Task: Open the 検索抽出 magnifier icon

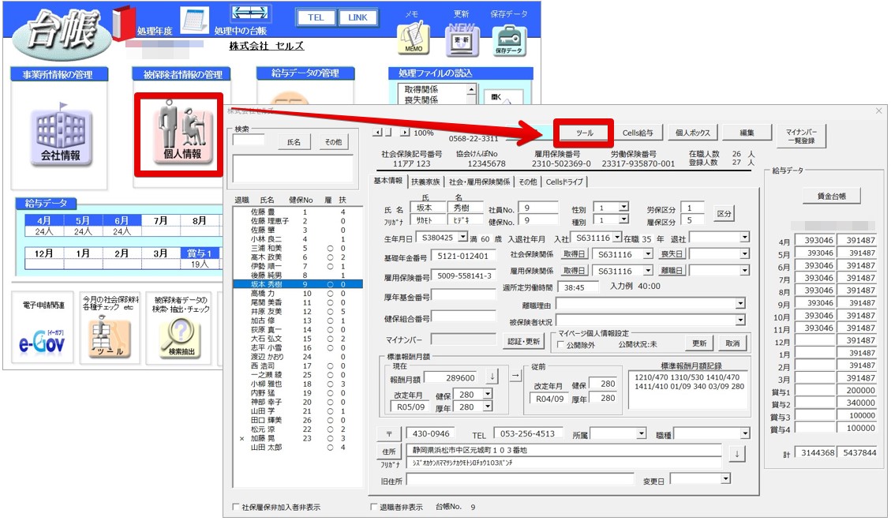Action: point(181,338)
